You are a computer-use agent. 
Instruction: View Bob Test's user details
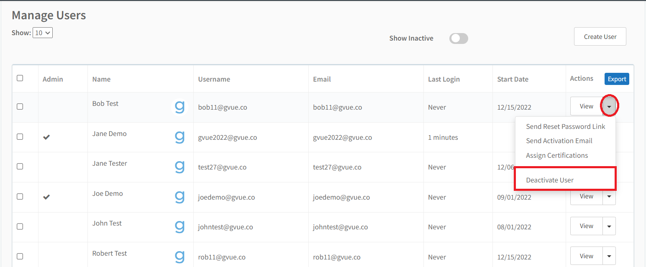pos(586,107)
